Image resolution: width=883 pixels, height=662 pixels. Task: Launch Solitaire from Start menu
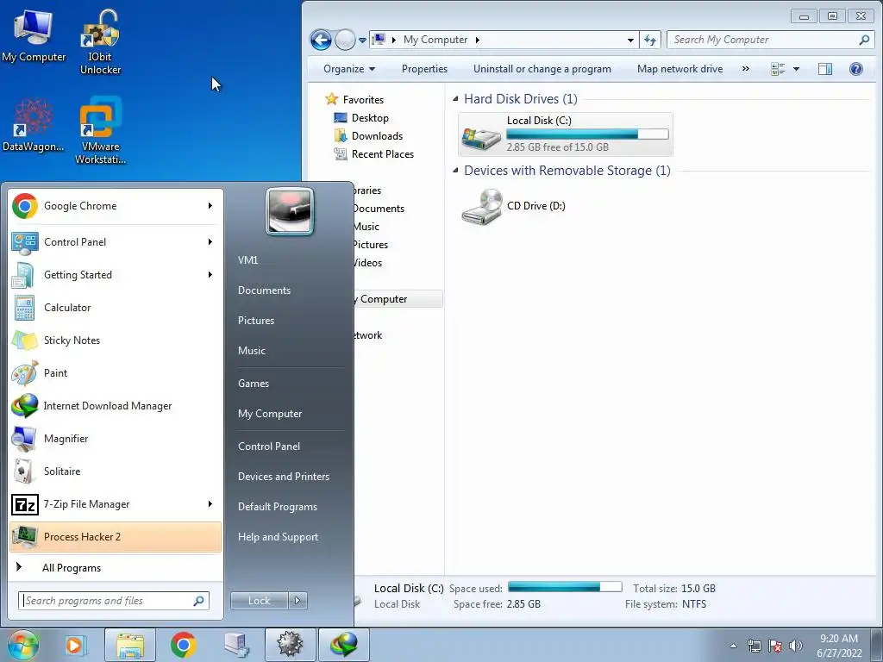tap(116, 472)
